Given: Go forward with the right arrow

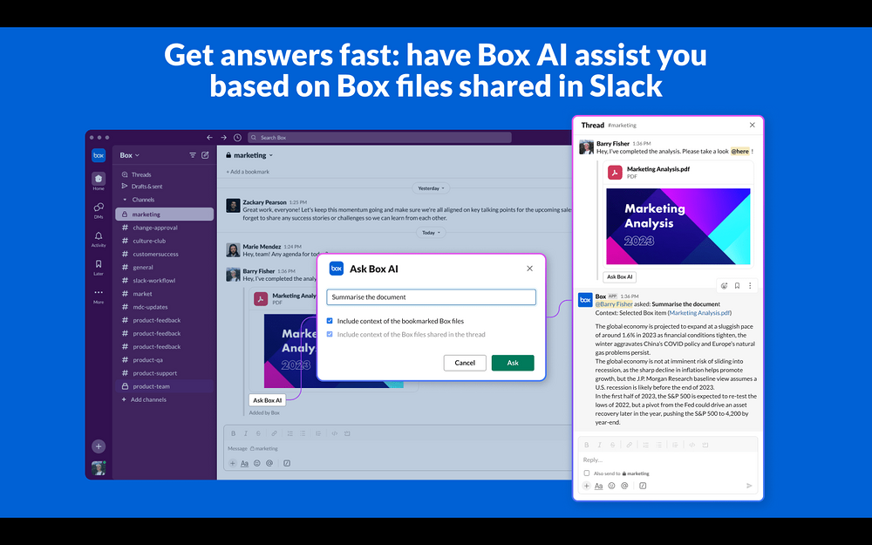Looking at the screenshot, I should [223, 138].
